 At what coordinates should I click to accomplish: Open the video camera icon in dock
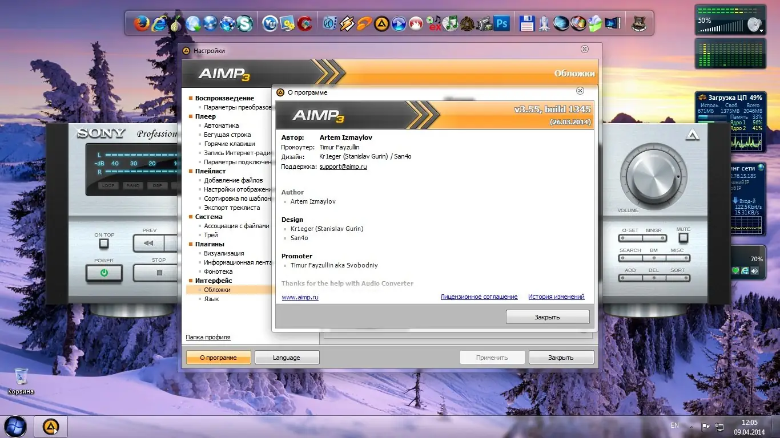pos(484,23)
